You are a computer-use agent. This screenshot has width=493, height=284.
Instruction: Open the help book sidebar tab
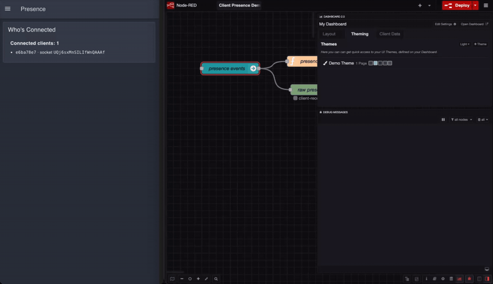tap(434, 279)
